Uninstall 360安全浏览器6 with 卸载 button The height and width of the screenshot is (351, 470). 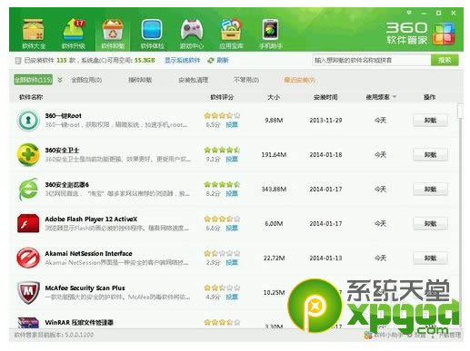pos(430,190)
